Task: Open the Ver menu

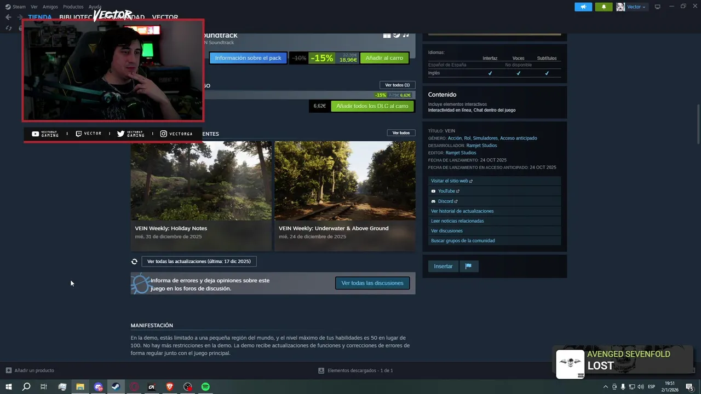Action: [34, 7]
